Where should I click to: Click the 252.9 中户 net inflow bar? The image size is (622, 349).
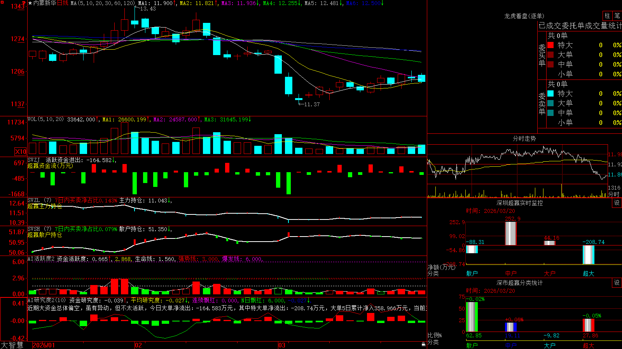pyautogui.click(x=511, y=233)
